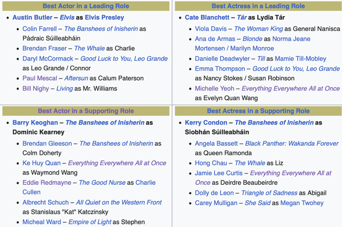Click the Cate Blanchett link

(x=207, y=18)
